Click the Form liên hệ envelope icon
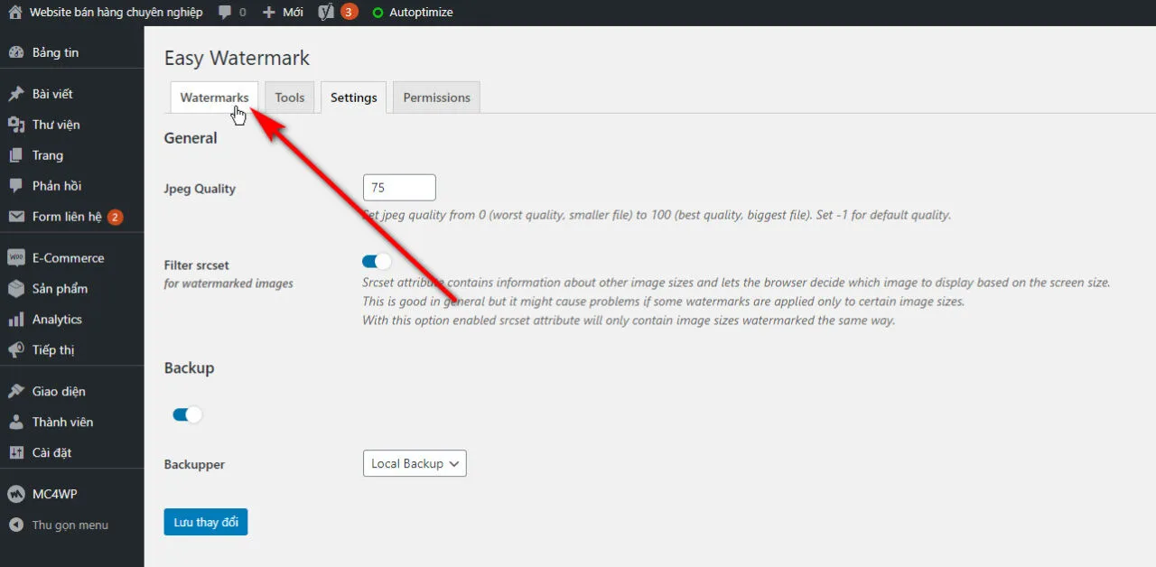This screenshot has height=567, width=1156. tap(16, 217)
